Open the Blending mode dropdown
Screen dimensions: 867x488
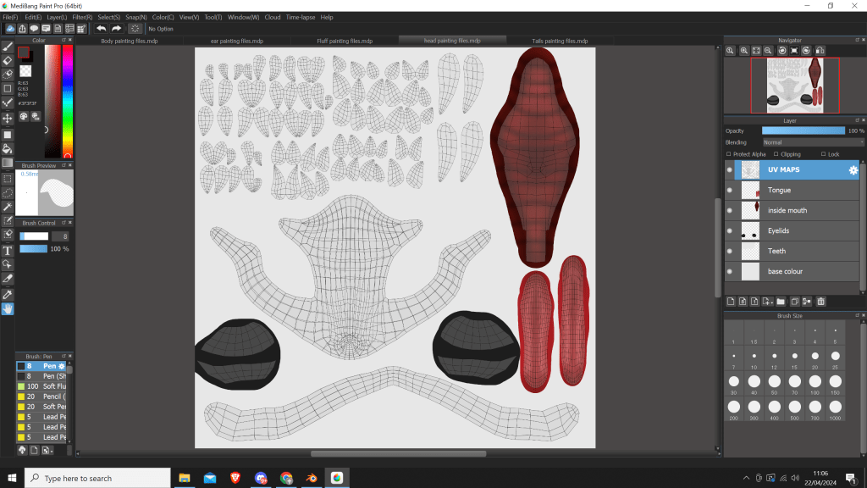(811, 142)
